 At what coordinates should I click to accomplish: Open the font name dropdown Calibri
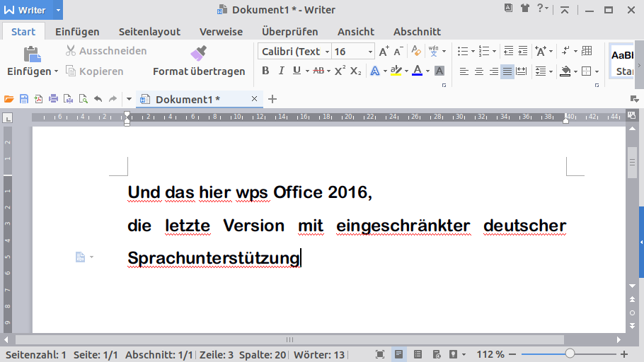click(328, 52)
